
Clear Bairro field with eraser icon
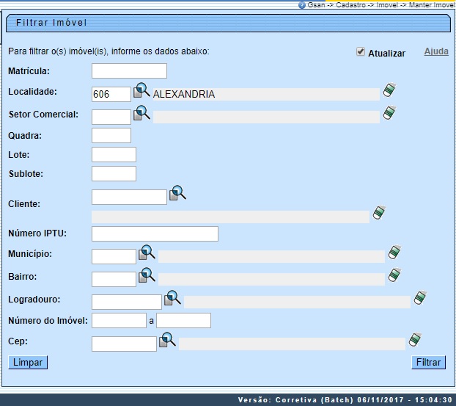[x=394, y=275]
